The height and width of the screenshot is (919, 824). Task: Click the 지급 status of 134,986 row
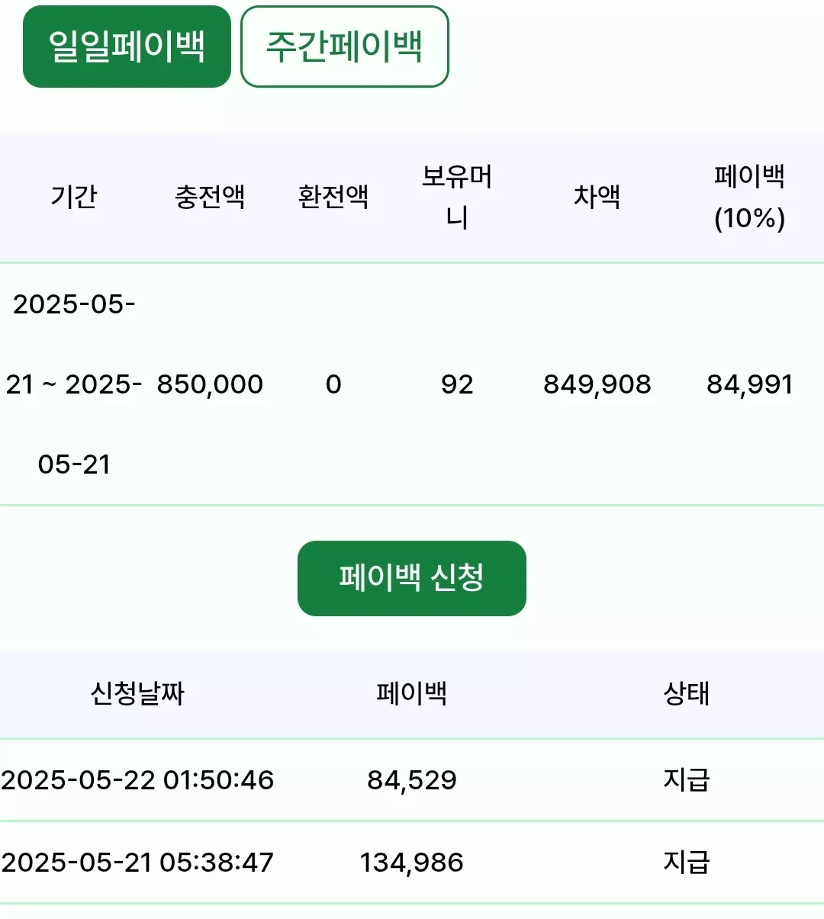[687, 862]
